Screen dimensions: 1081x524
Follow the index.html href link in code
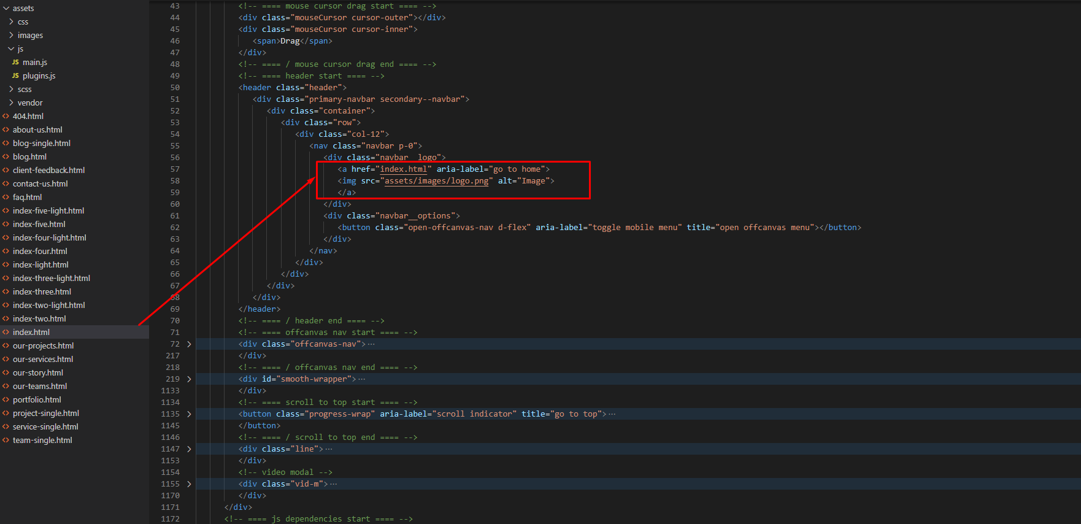(404, 169)
